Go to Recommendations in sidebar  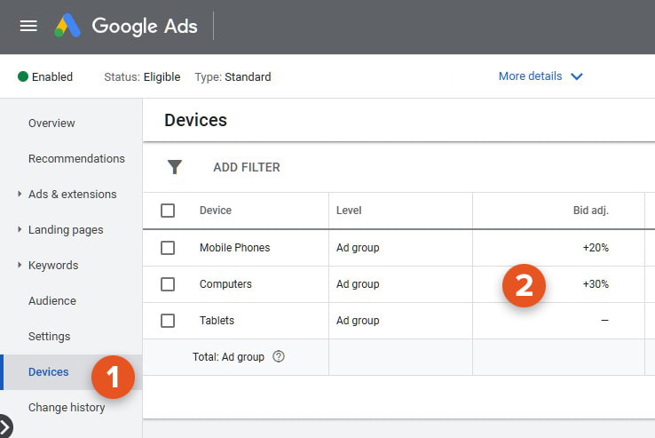pyautogui.click(x=76, y=158)
